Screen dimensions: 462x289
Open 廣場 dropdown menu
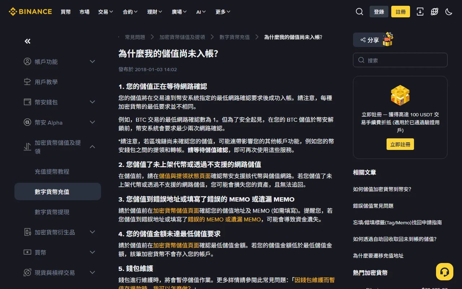pyautogui.click(x=179, y=12)
